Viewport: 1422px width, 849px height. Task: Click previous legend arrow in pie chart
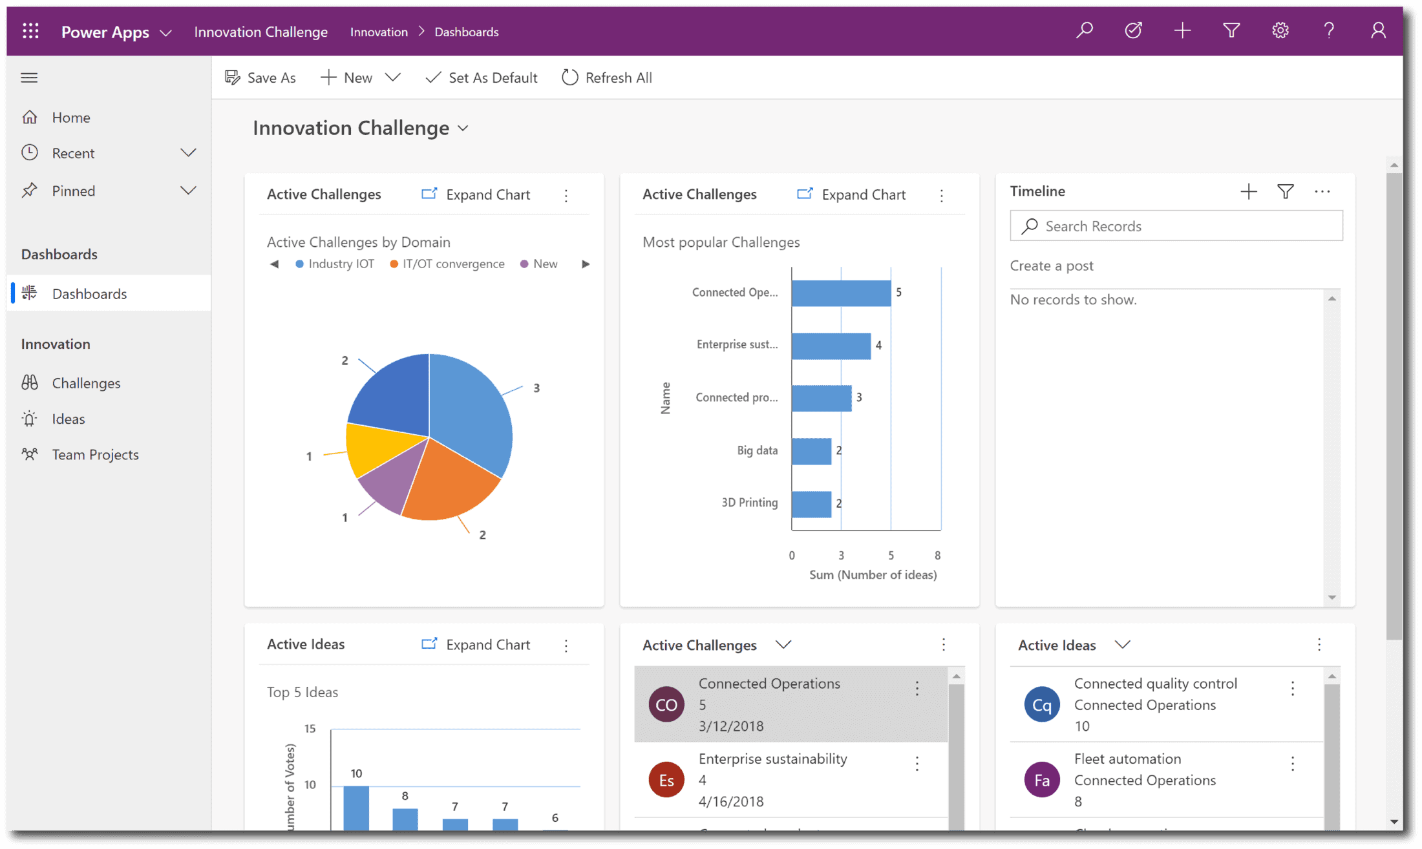click(274, 264)
